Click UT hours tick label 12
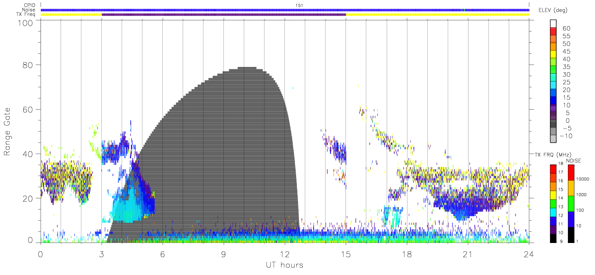Screen dimensions: 595x275 click(x=285, y=254)
